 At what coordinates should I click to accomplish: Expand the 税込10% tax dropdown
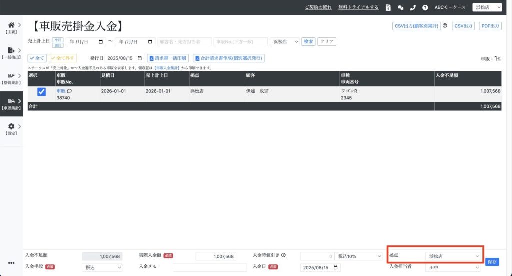358,256
